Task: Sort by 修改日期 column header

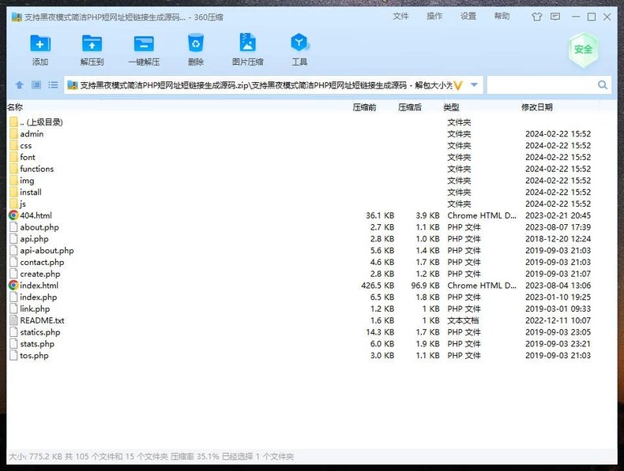Action: (x=537, y=107)
